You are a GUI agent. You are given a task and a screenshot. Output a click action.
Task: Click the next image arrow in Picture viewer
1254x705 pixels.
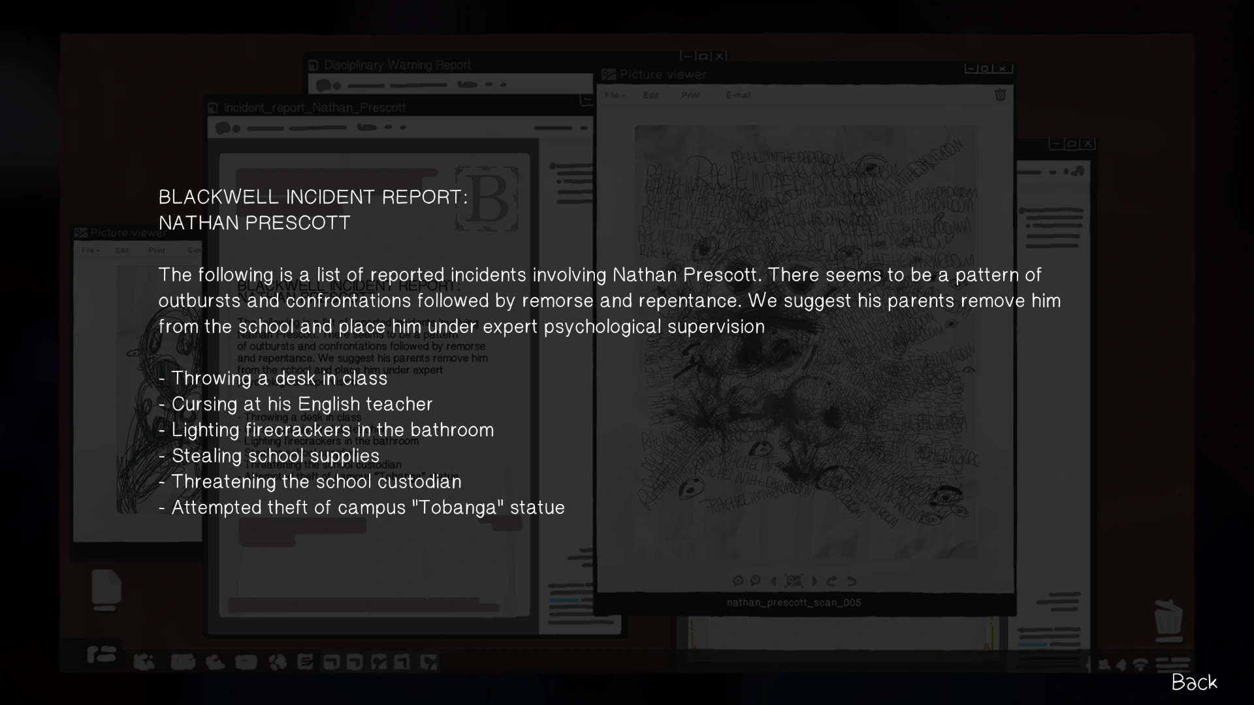click(814, 580)
